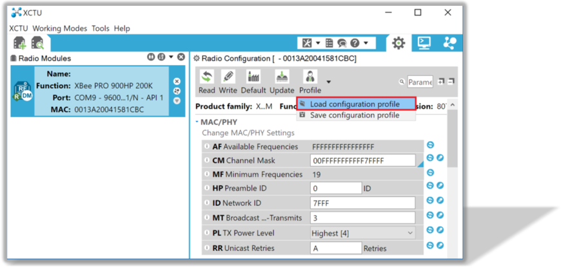Click the Parameter search field
Image resolution: width=572 pixels, height=271 pixels.
pyautogui.click(x=420, y=82)
